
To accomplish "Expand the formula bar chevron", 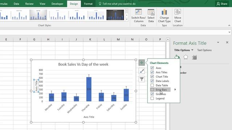I will click(229, 32).
